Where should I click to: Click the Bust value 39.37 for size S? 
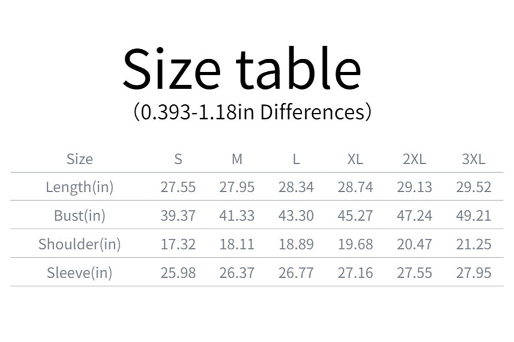(x=178, y=215)
